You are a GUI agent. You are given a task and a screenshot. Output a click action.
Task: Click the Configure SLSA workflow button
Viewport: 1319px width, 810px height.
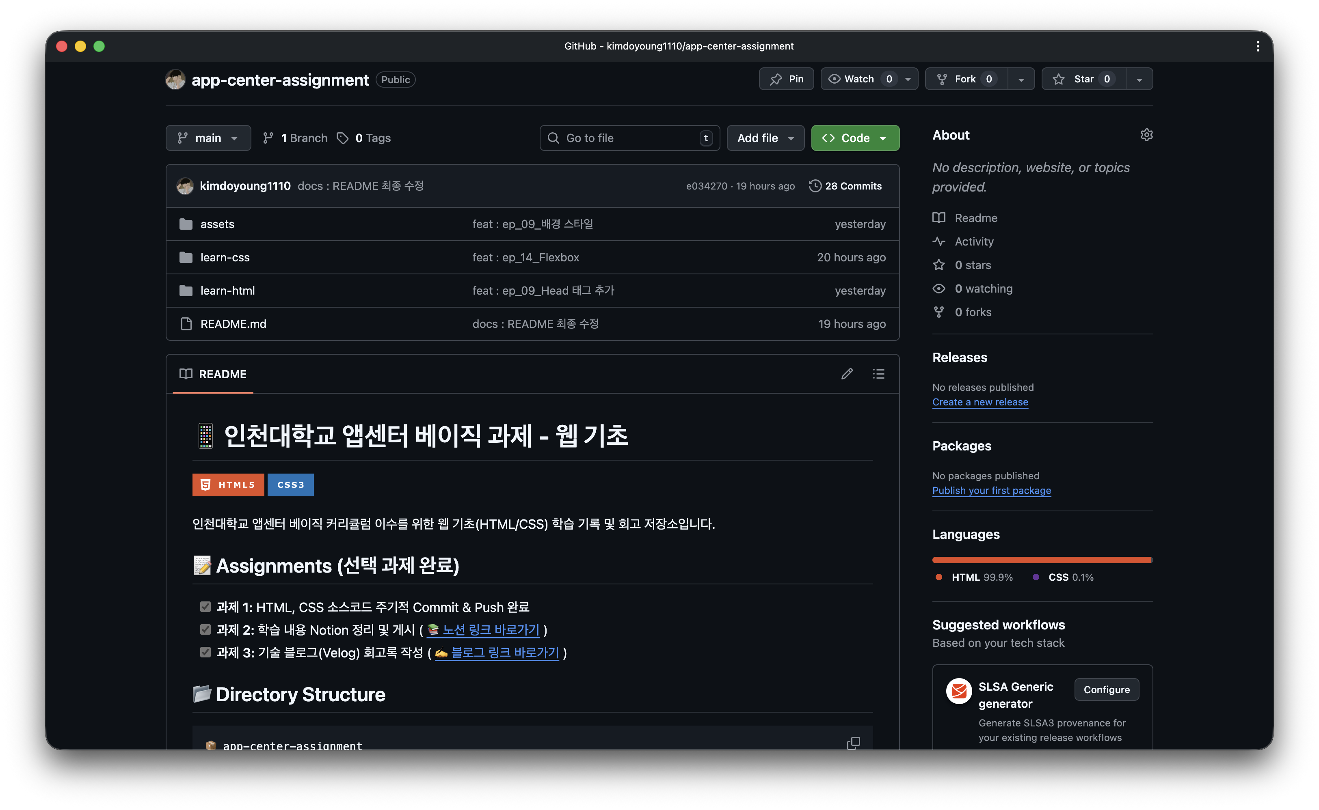(1106, 689)
